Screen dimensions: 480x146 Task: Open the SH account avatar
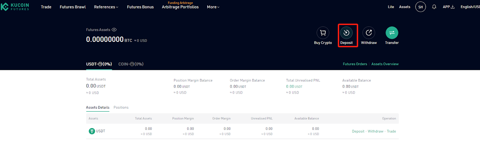421,7
